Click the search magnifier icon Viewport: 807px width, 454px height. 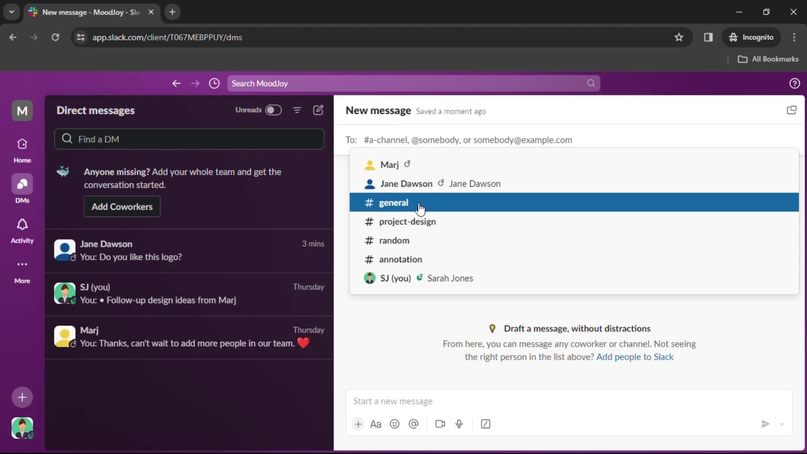(x=591, y=84)
